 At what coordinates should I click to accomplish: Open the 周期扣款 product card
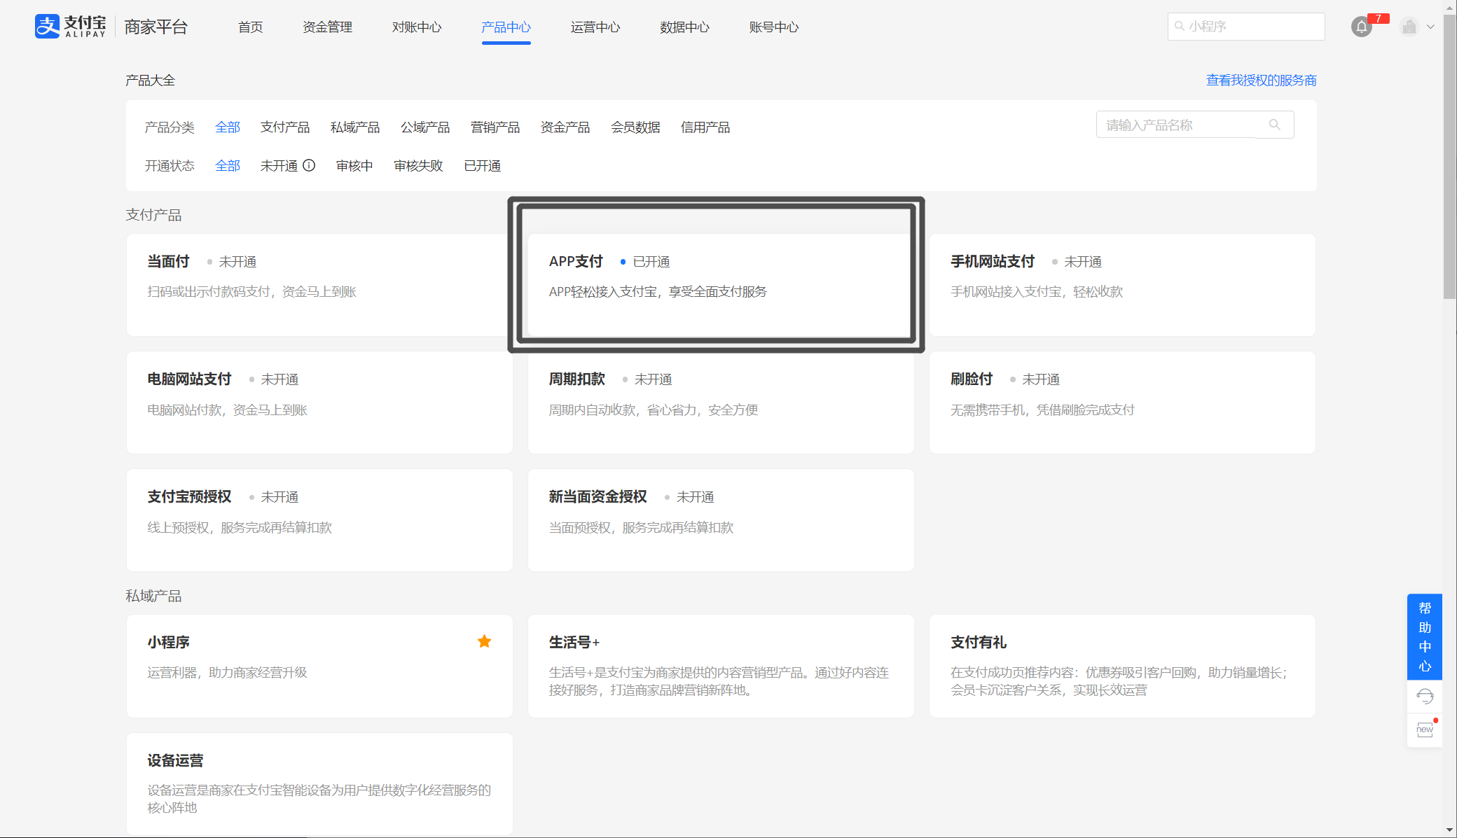tap(721, 403)
